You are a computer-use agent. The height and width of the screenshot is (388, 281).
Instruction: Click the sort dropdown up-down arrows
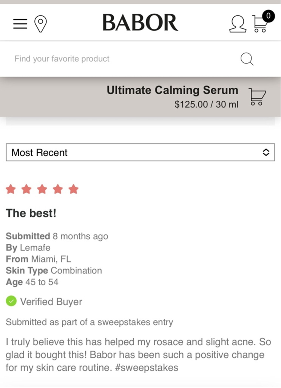click(266, 152)
